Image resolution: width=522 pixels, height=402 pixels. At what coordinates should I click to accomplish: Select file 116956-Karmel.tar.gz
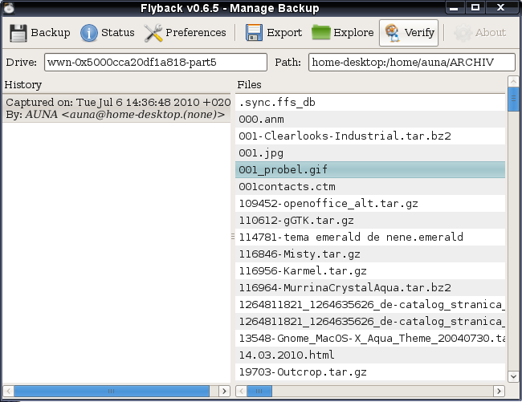click(x=370, y=271)
